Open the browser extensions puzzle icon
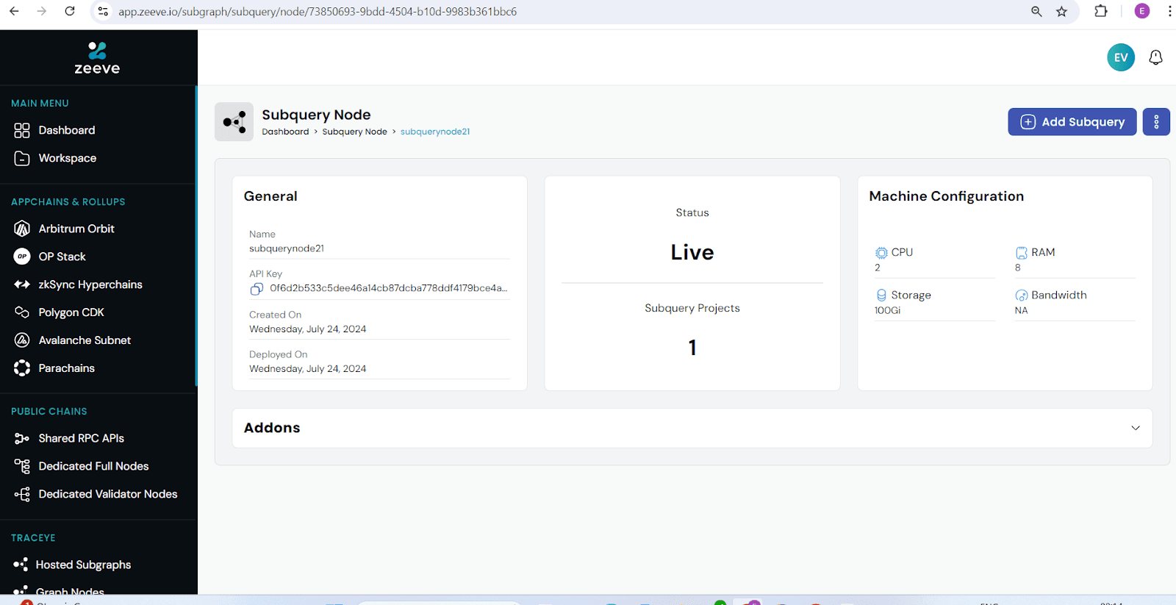This screenshot has width=1176, height=605. pos(1101,11)
